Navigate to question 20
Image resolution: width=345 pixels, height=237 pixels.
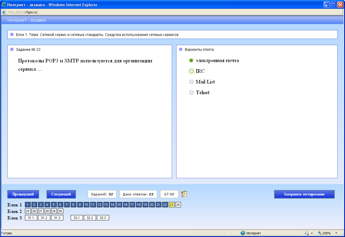[152, 205]
